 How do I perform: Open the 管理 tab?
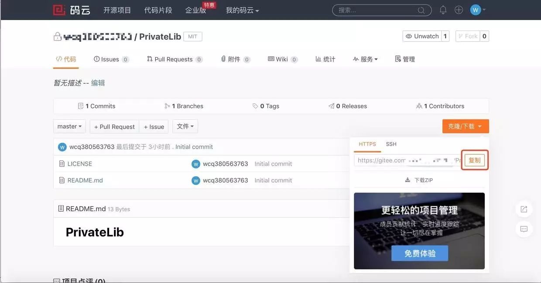click(405, 59)
